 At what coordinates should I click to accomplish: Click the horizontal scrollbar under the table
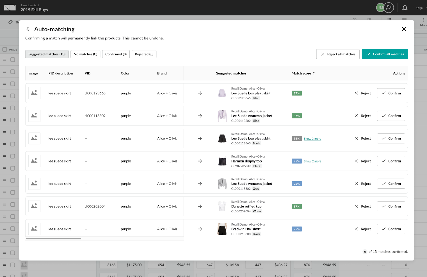click(x=54, y=239)
